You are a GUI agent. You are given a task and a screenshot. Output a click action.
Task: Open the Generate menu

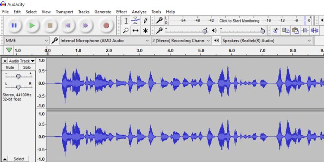103,12
